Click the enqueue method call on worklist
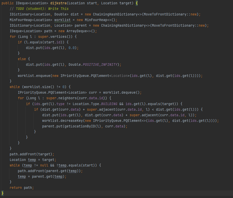The width and height of the screenshot is (233, 198). click(x=43, y=76)
